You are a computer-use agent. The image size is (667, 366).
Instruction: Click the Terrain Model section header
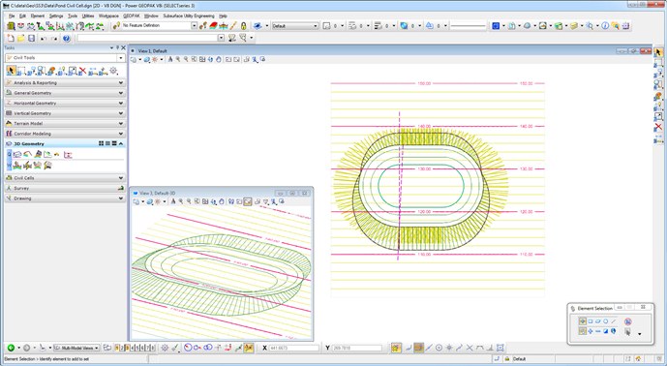65,123
